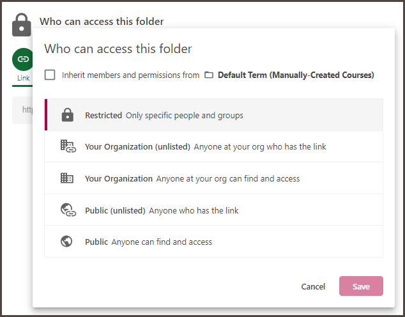Pick the Public (unlisted) option text
405x317 pixels.
[116, 210]
